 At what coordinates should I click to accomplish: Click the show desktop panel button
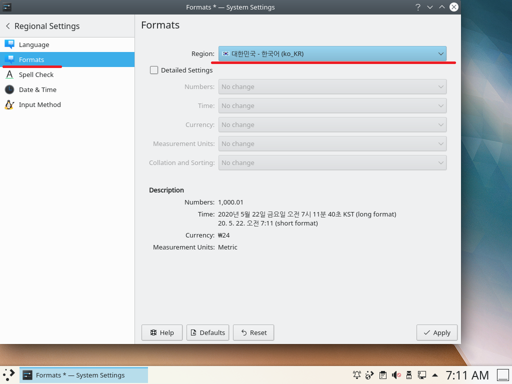(503, 375)
